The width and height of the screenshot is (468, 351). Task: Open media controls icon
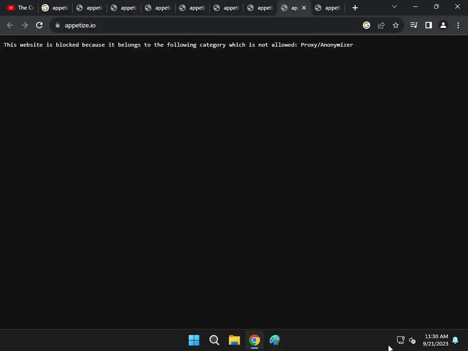414,26
